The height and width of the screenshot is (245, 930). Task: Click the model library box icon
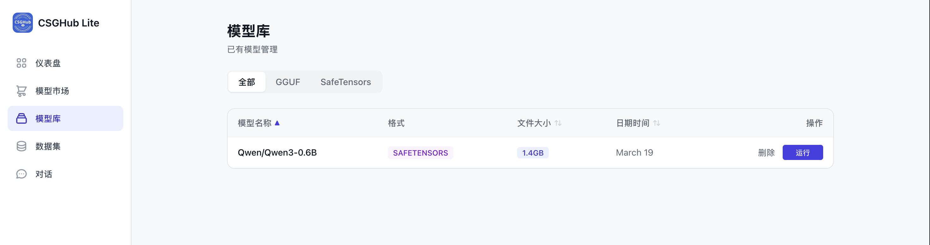coord(21,118)
